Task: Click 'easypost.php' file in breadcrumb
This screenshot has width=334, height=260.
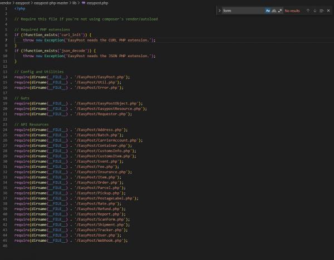Action: [x=97, y=3]
